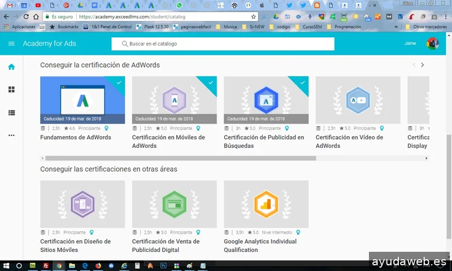452x271 pixels.
Task: Click the Certificación en Vídeo de AdWords title
Action: 349,141
